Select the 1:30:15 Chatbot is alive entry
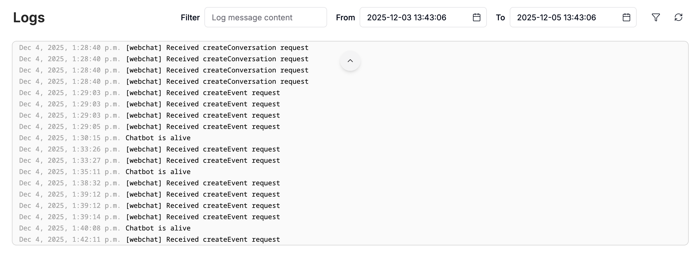 (x=105, y=138)
